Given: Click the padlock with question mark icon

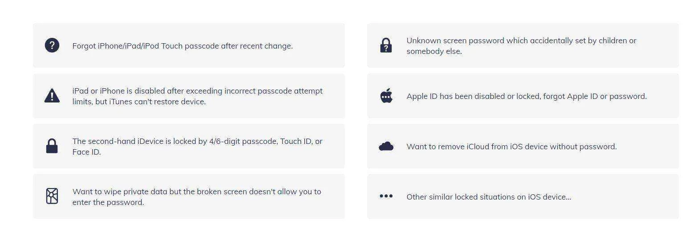Looking at the screenshot, I should pos(386,45).
